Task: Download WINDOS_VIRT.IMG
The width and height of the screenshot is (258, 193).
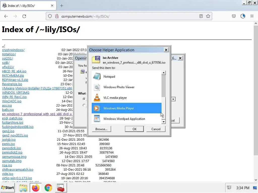Action: pyautogui.click(x=16, y=92)
